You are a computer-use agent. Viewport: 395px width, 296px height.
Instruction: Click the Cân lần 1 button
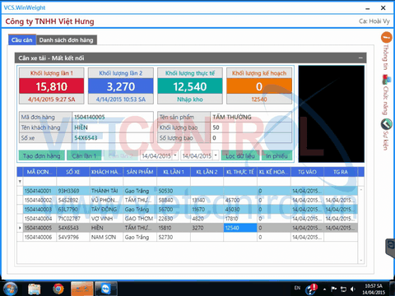84,155
